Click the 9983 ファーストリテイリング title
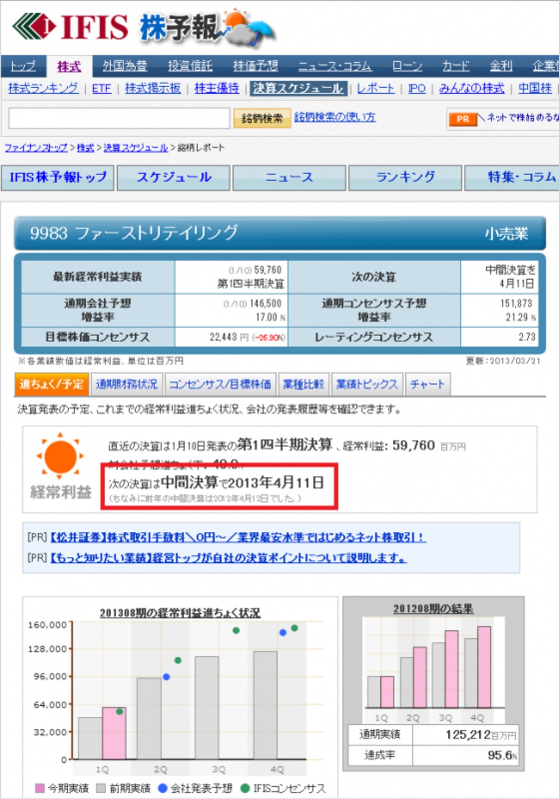559x799 pixels. click(134, 233)
